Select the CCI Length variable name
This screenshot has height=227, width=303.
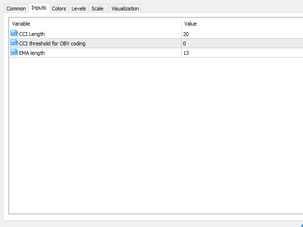point(32,34)
